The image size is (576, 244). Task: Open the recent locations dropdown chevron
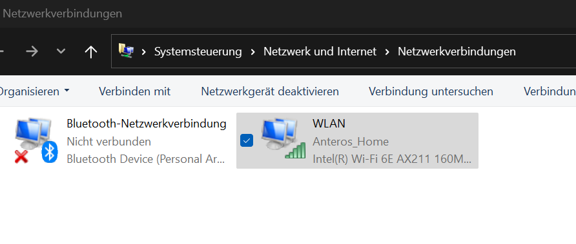tap(61, 52)
